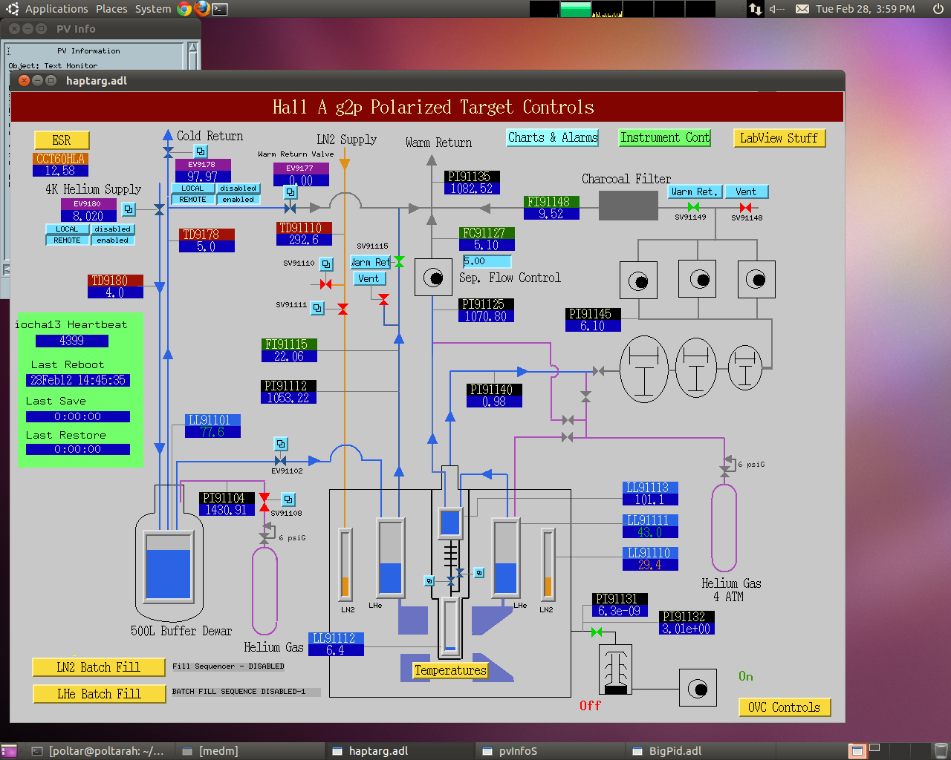Click the red SV91148 valve symbol

tap(746, 208)
